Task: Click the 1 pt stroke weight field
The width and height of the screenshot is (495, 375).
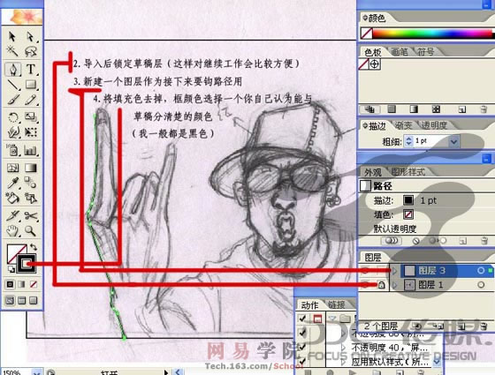Action: pyautogui.click(x=430, y=141)
